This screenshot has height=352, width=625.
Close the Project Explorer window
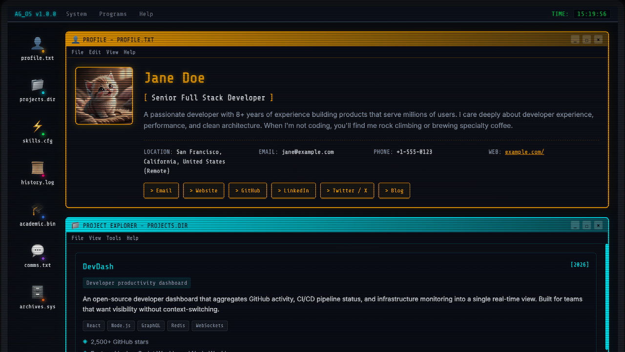(598, 225)
